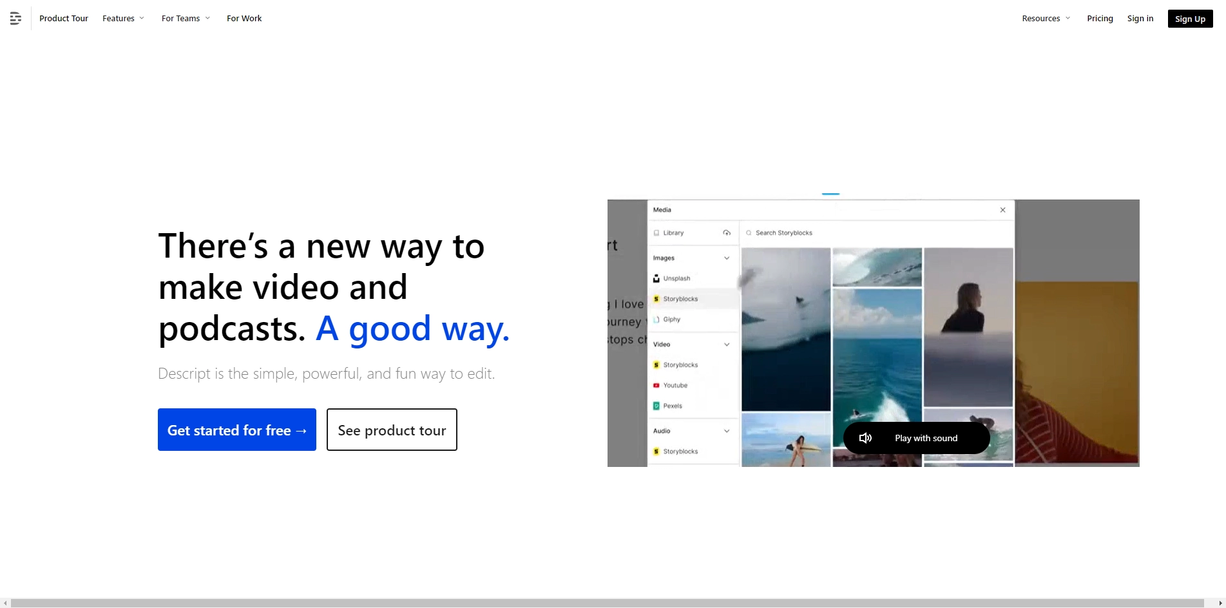This screenshot has width=1226, height=608.
Task: Collapse the Video section
Action: [727, 344]
